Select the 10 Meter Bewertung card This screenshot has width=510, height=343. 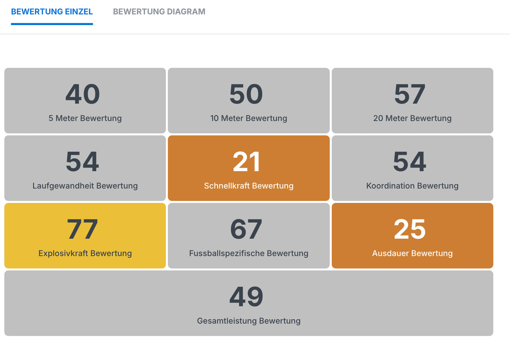pyautogui.click(x=248, y=101)
